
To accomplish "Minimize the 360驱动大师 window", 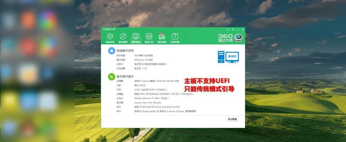I will (238, 29).
